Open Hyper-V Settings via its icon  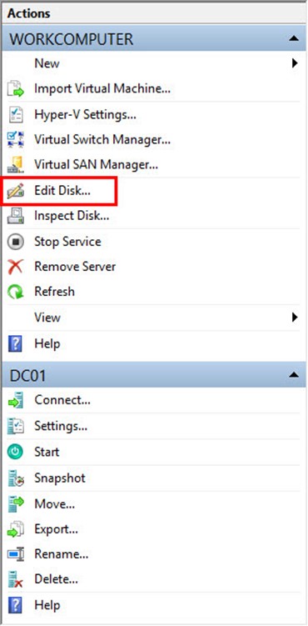pos(16,115)
